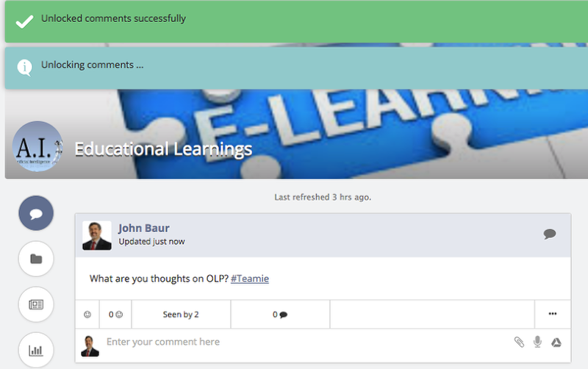The height and width of the screenshot is (369, 588).
Task: Attach a file with the paperclip icon
Action: (519, 342)
